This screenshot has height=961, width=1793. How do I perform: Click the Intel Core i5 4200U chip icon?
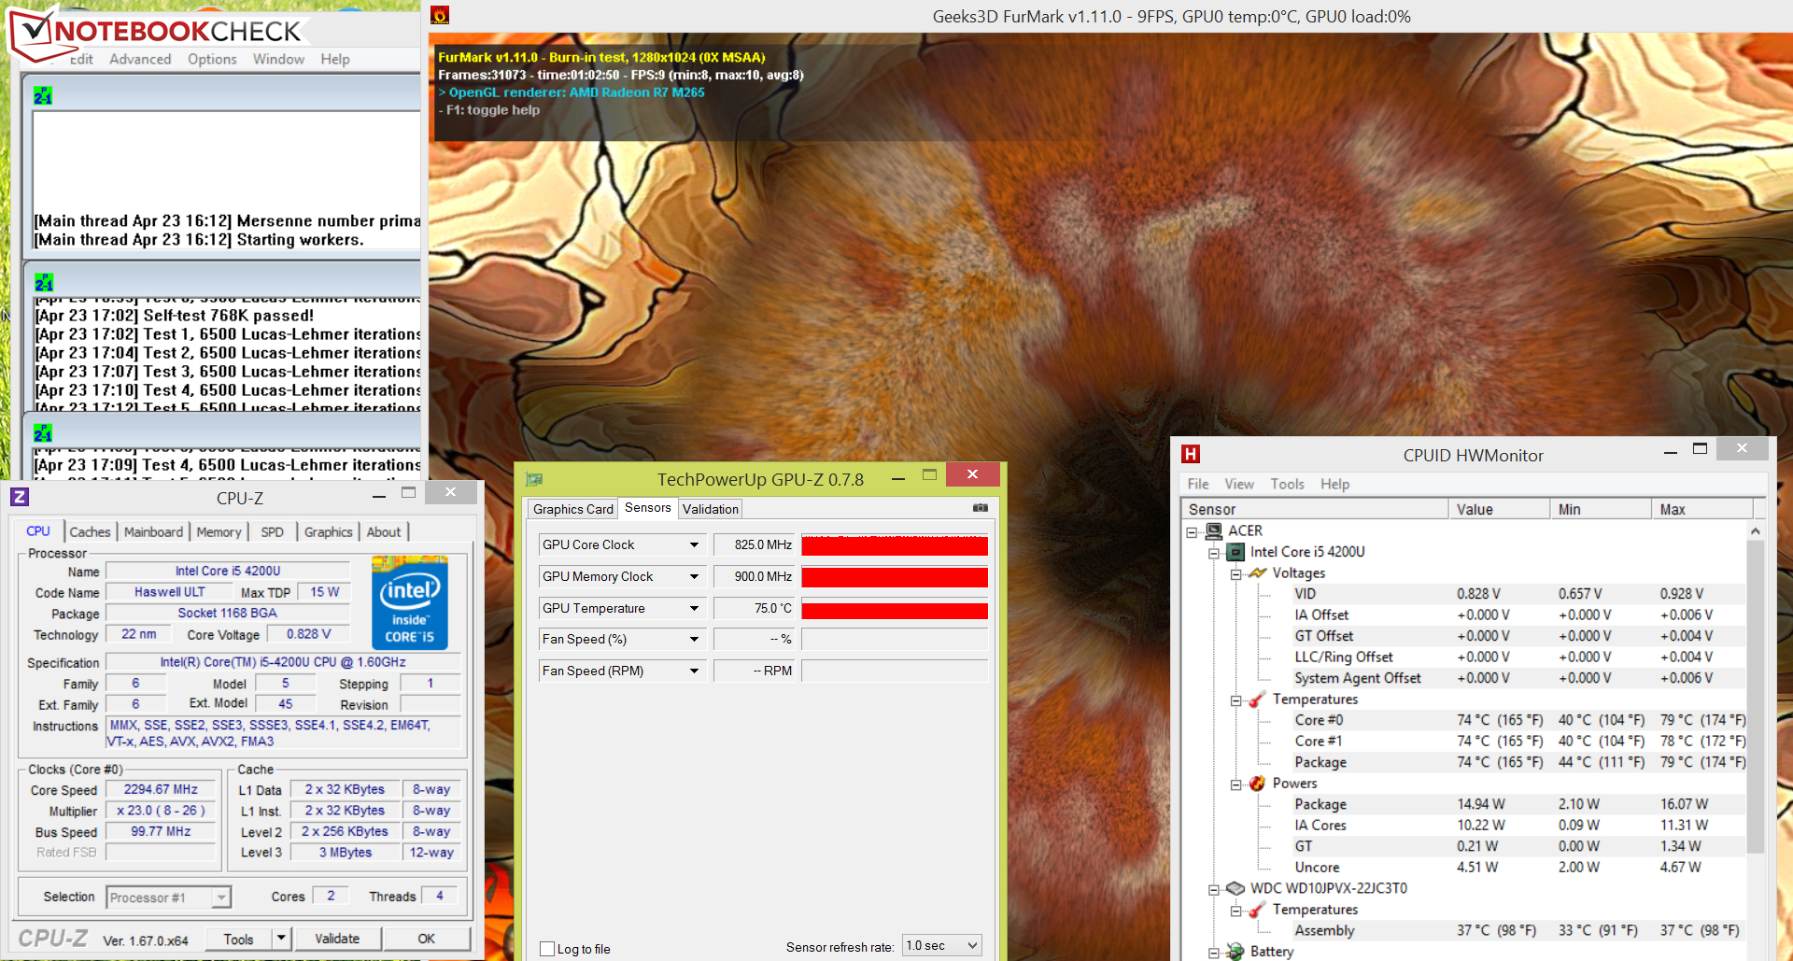1235,552
